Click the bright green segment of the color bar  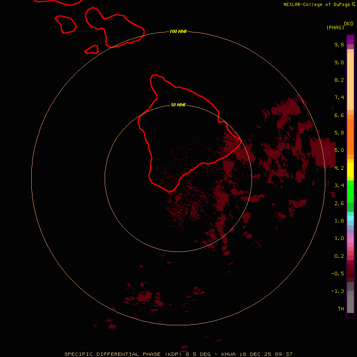click(x=350, y=191)
